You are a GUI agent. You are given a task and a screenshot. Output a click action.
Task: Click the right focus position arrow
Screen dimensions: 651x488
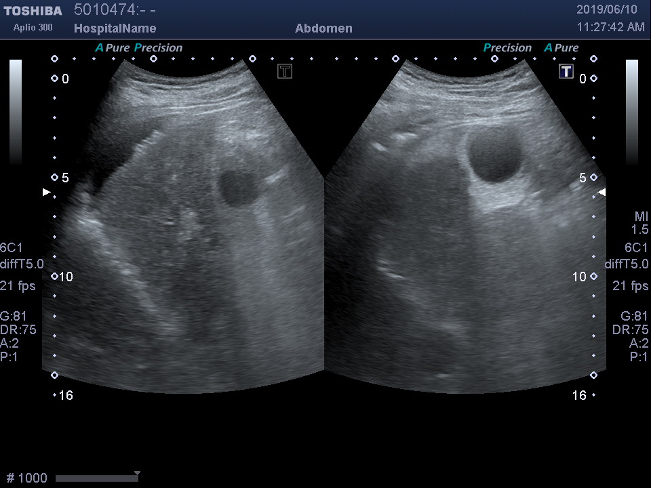601,192
